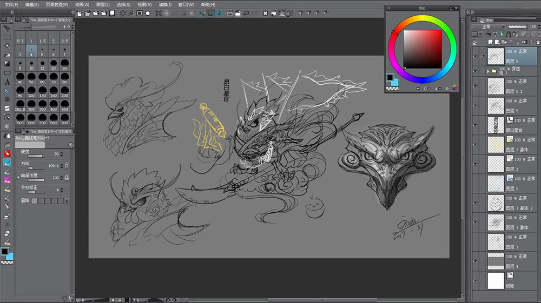
Task: Select brush size 260.8 preset
Action: tap(21, 106)
